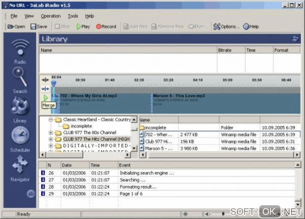Sort library by Time column header

(259, 50)
